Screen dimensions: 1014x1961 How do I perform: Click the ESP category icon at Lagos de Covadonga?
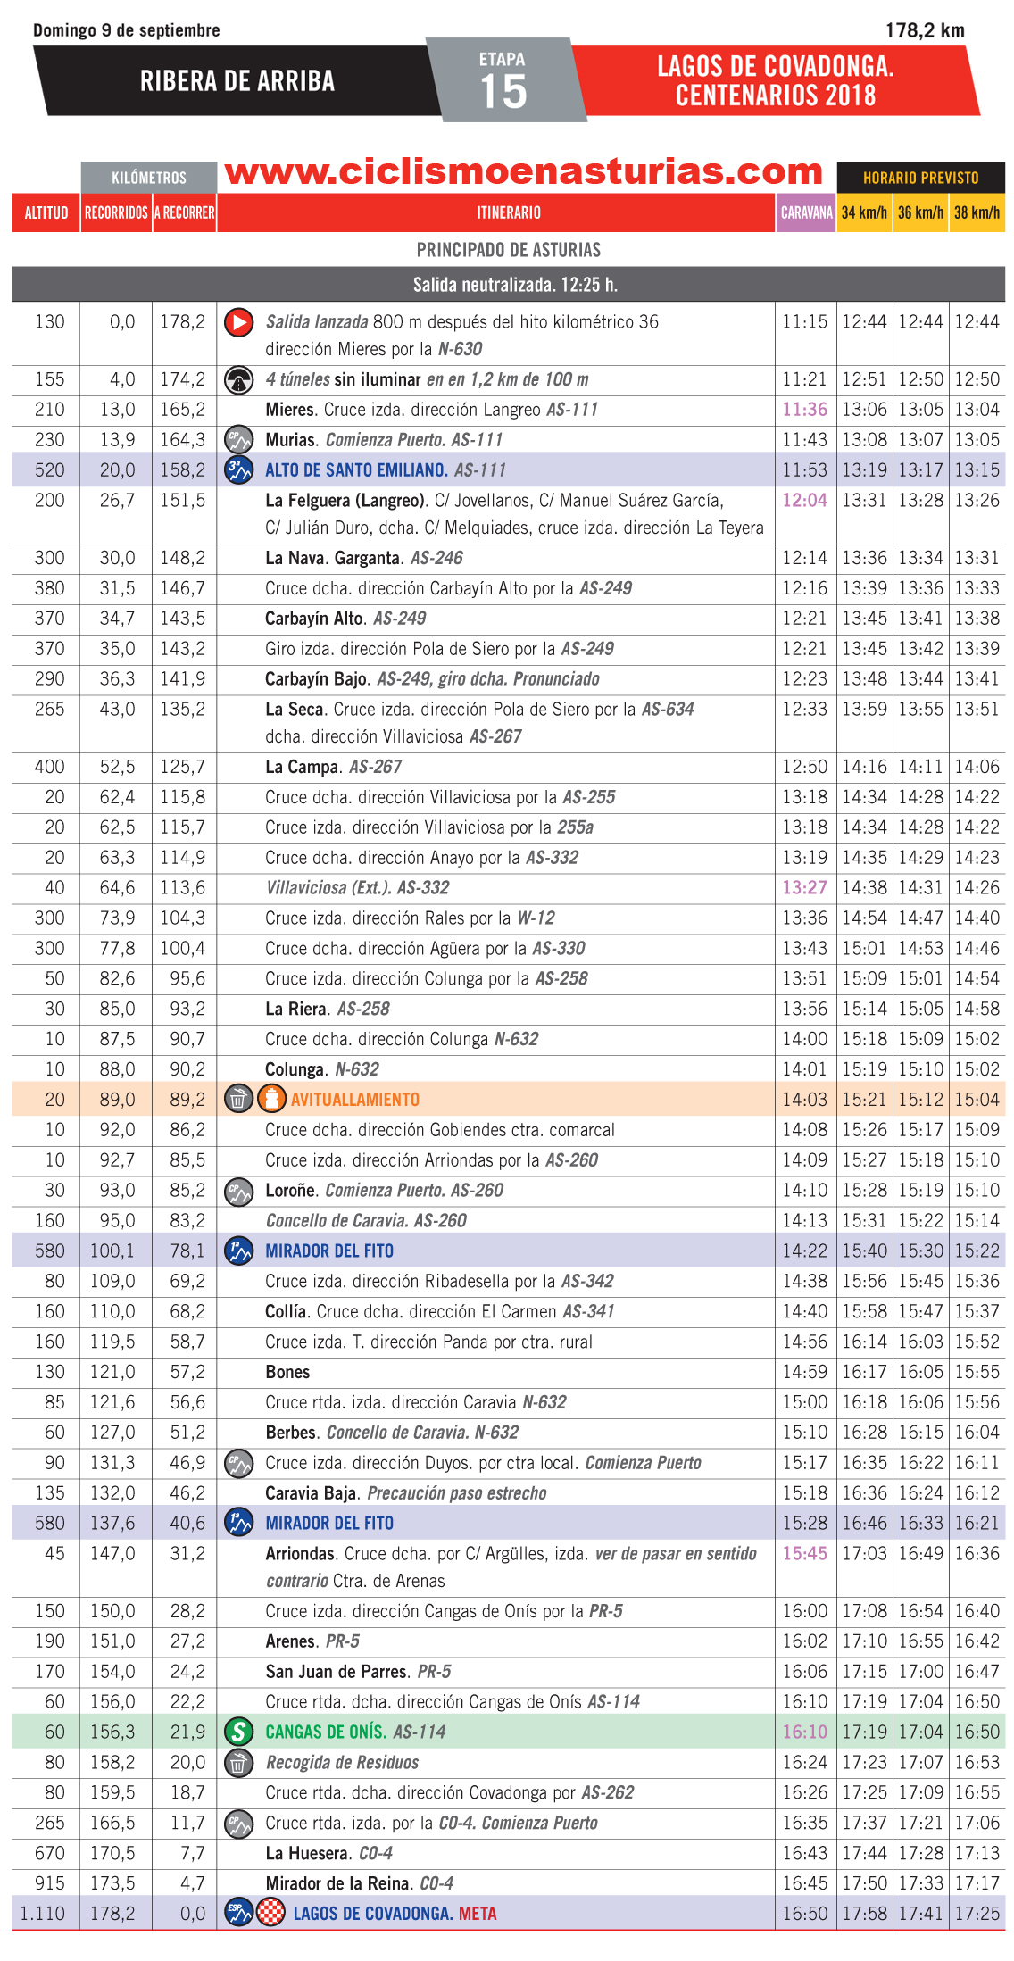pos(238,1914)
